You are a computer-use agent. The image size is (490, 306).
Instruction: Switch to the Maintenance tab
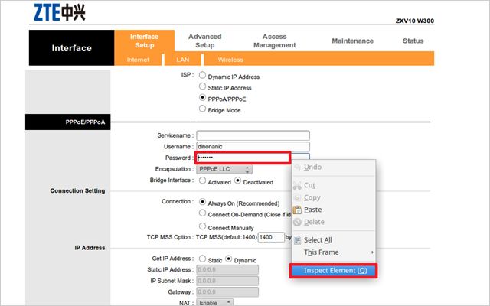pos(352,41)
